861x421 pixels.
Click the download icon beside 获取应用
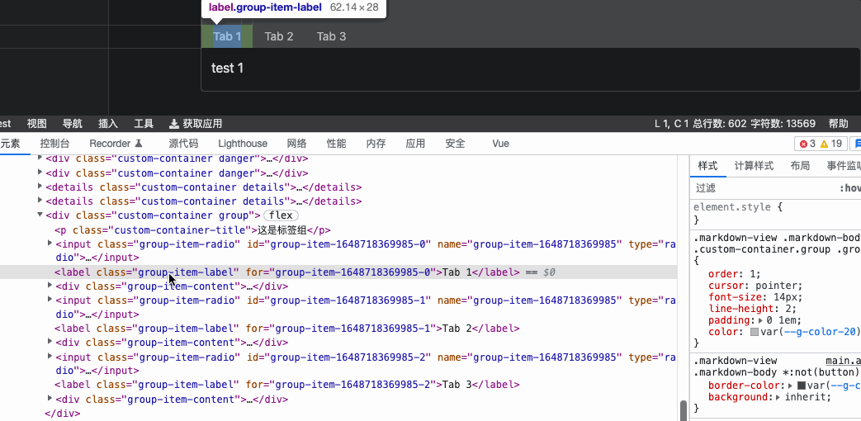[174, 124]
